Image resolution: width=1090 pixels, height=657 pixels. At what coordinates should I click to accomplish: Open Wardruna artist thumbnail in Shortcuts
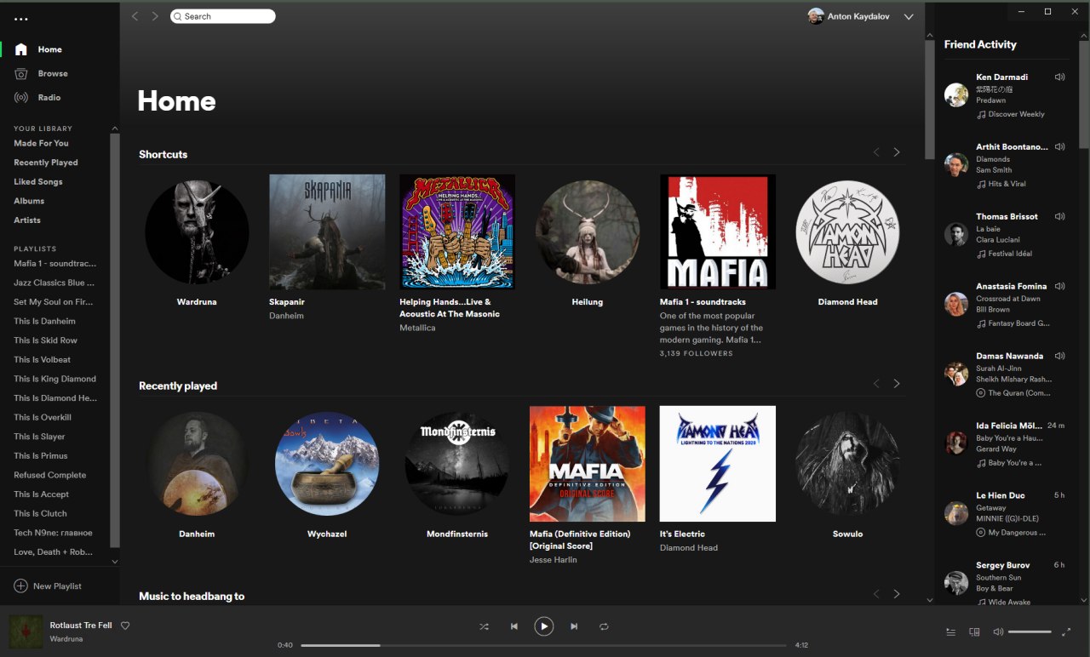[197, 232]
